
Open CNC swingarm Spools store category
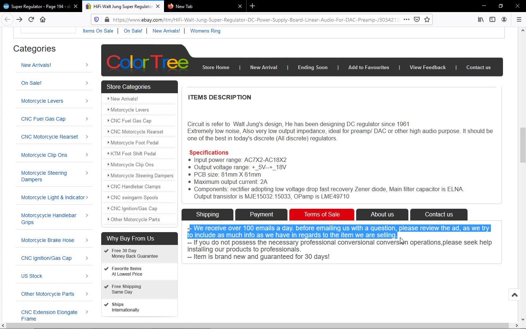coord(134,197)
